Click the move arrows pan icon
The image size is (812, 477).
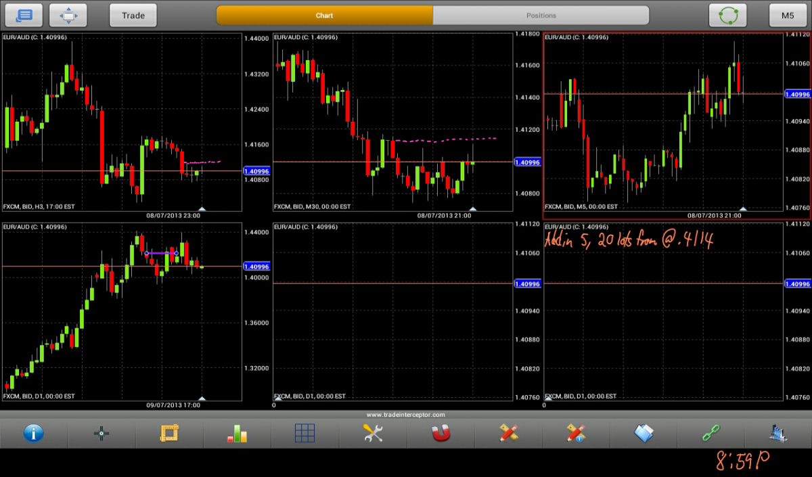point(69,15)
